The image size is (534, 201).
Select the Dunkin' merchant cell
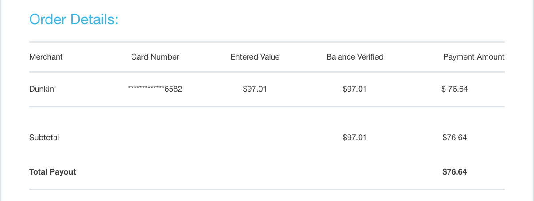[x=43, y=89]
